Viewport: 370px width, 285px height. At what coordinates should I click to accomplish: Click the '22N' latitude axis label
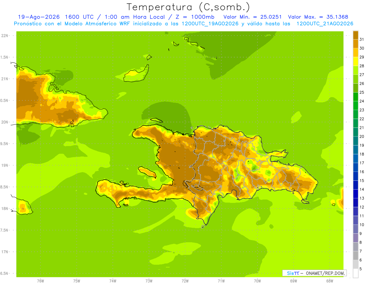pyautogui.click(x=5, y=36)
